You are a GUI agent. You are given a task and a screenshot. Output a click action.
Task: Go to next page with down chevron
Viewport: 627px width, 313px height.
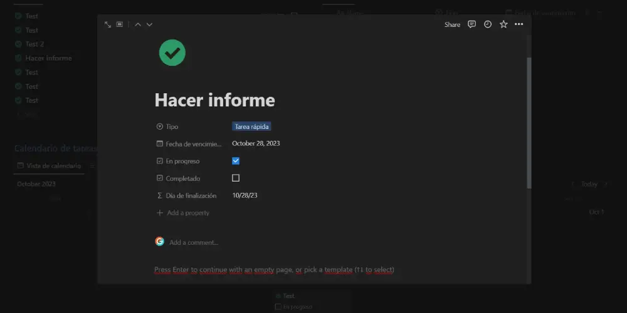click(x=149, y=24)
